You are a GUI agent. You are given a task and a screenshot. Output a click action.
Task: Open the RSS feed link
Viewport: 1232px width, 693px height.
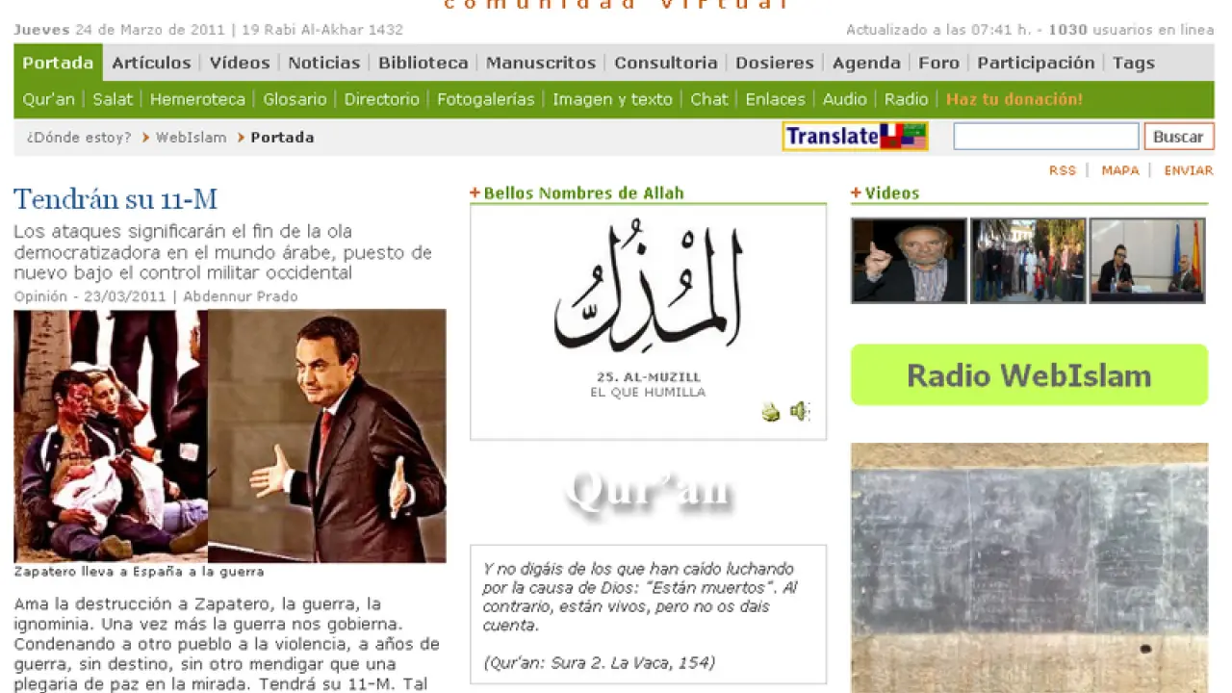tap(1062, 170)
